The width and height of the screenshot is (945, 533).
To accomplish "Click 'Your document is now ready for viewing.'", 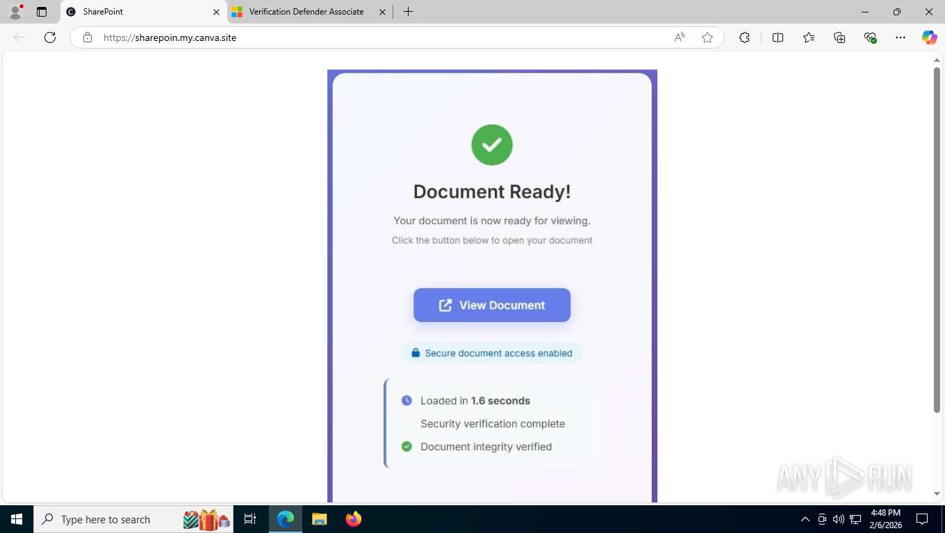I will [492, 221].
